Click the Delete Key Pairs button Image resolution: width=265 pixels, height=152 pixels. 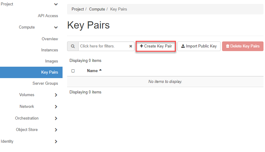coord(243,46)
